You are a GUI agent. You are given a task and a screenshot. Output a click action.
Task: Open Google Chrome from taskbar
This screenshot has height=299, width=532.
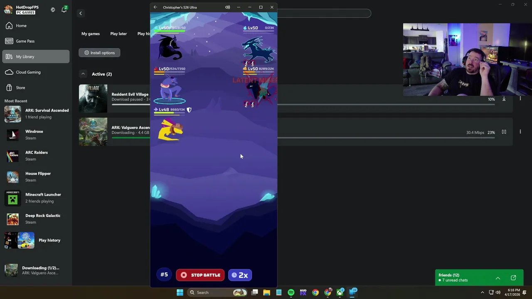pyautogui.click(x=315, y=292)
